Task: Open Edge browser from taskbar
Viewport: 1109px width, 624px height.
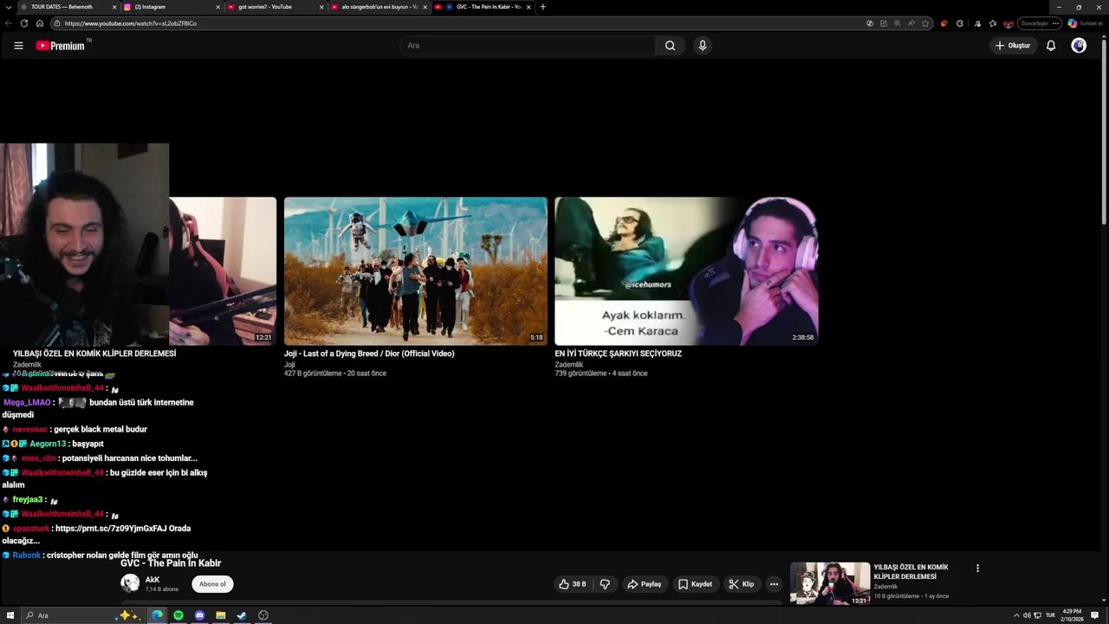Action: coord(157,615)
